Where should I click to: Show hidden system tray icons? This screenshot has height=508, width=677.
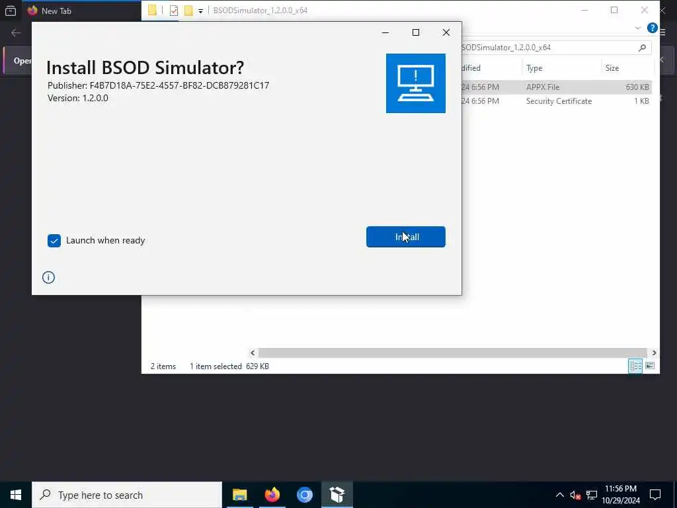(559, 495)
